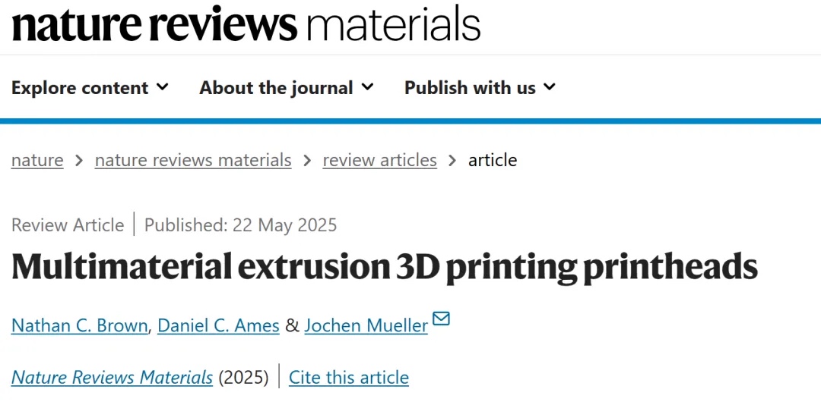
Task: Click the current article breadcrumb item
Action: point(493,160)
